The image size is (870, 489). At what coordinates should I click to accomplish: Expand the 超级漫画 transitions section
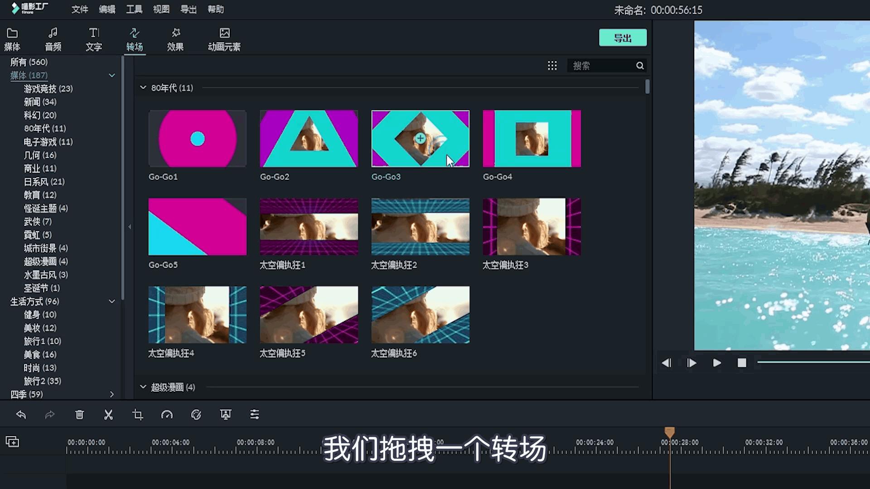click(x=143, y=387)
